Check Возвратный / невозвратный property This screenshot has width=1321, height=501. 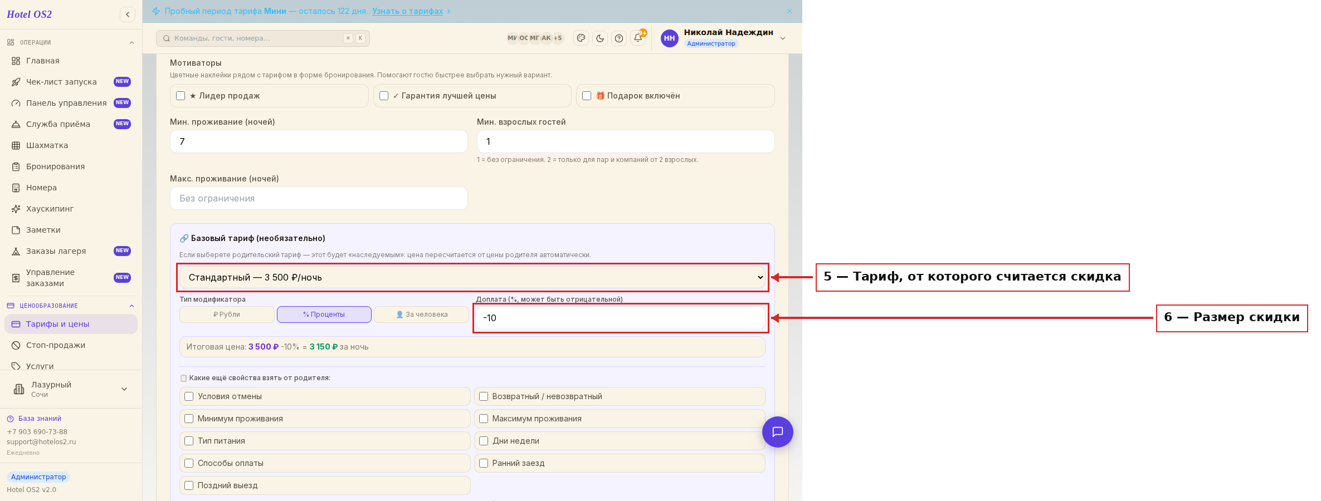click(484, 396)
